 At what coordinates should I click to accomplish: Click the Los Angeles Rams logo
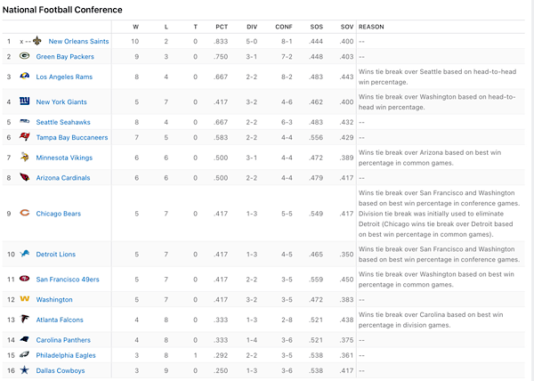[24, 77]
